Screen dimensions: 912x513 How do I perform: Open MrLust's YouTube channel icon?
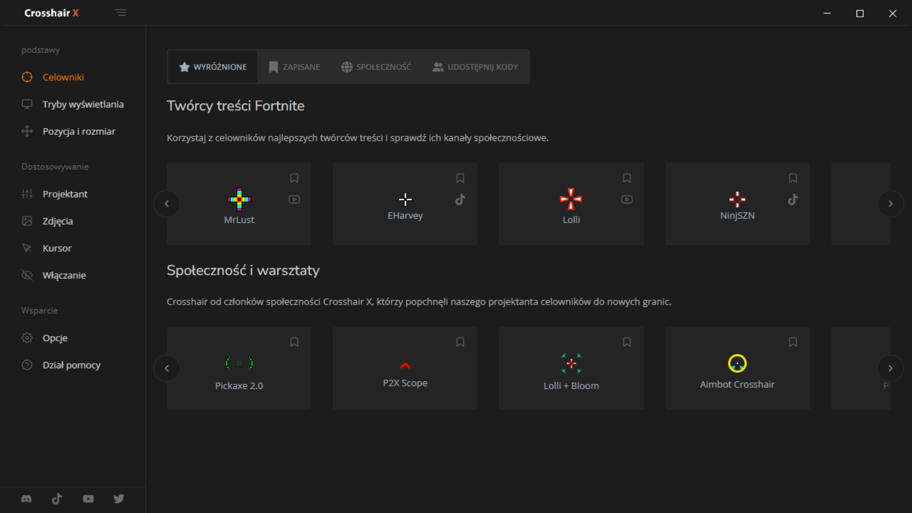pyautogui.click(x=294, y=199)
